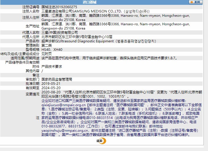This screenshot has height=151, width=208.
Task: Select the 进口器械 header title
Action: (x=90, y=2)
